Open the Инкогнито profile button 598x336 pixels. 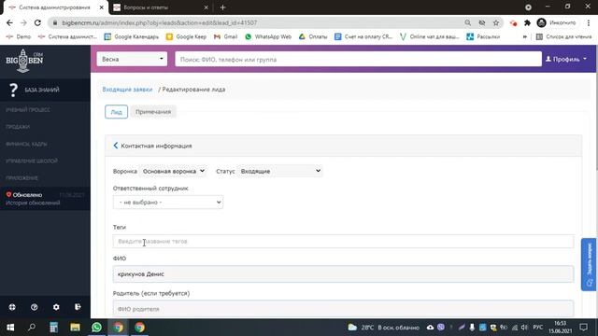[x=557, y=22]
